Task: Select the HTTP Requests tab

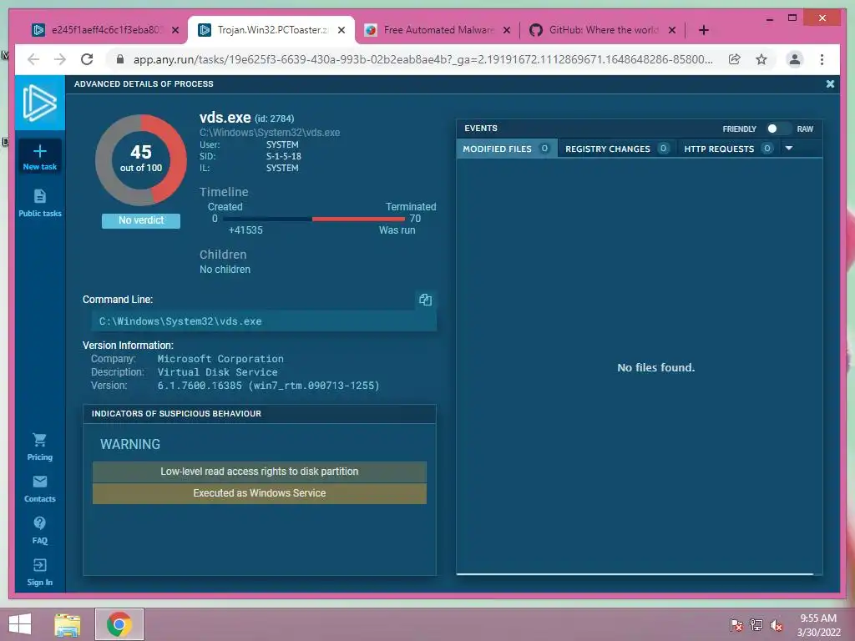Action: coord(728,149)
